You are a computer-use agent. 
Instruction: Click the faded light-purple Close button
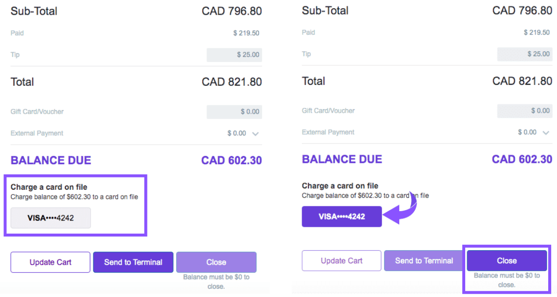[216, 262]
